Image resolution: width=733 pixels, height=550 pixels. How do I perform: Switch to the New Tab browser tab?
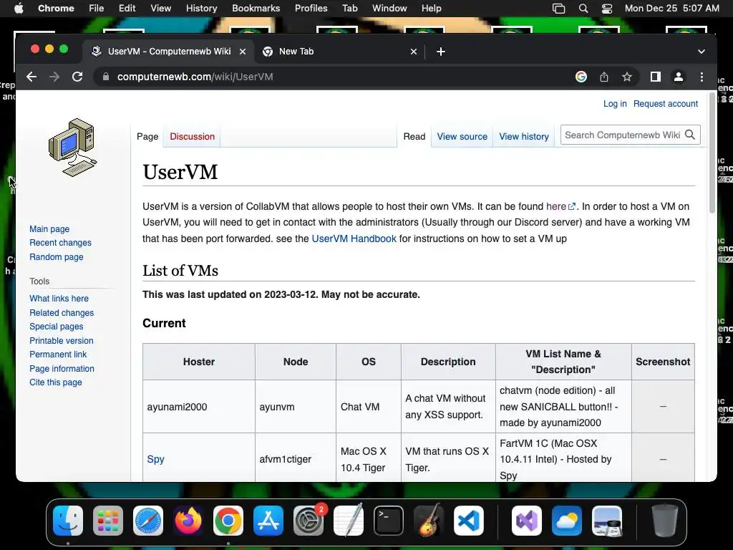[339, 52]
